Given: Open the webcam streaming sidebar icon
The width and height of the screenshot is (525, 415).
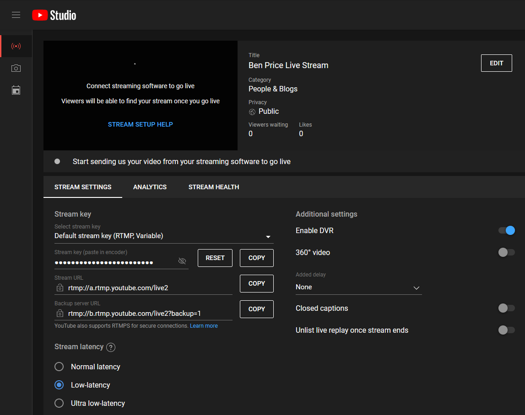Looking at the screenshot, I should coord(16,68).
